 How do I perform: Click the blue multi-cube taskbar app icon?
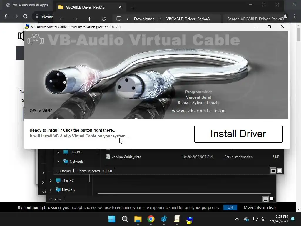164,219
